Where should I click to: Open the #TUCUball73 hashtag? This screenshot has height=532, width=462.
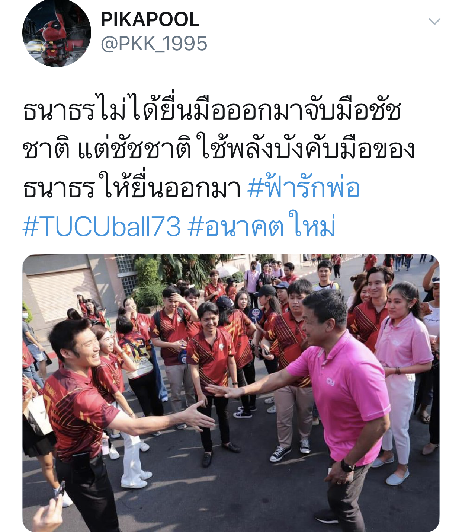click(102, 226)
